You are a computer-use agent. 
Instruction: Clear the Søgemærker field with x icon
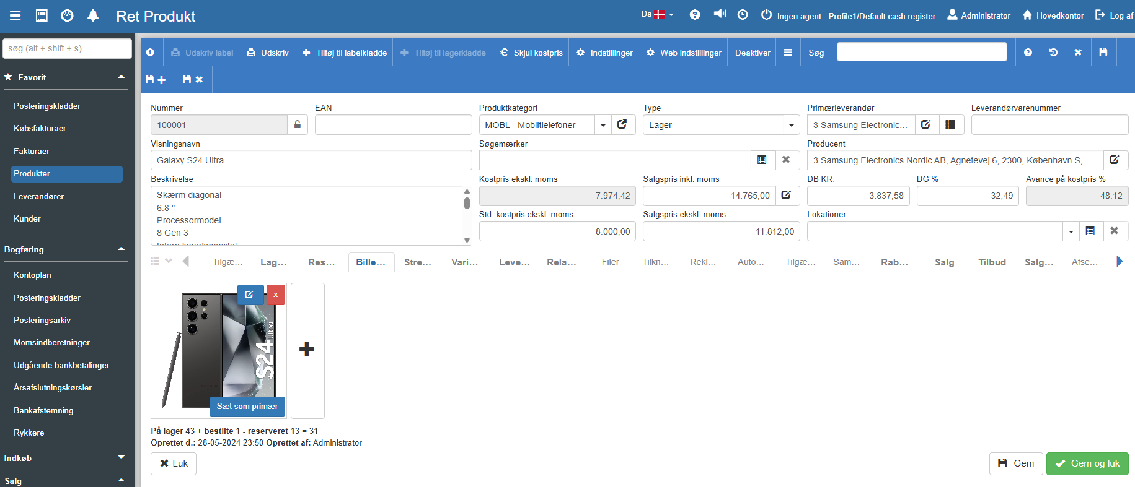pos(786,160)
